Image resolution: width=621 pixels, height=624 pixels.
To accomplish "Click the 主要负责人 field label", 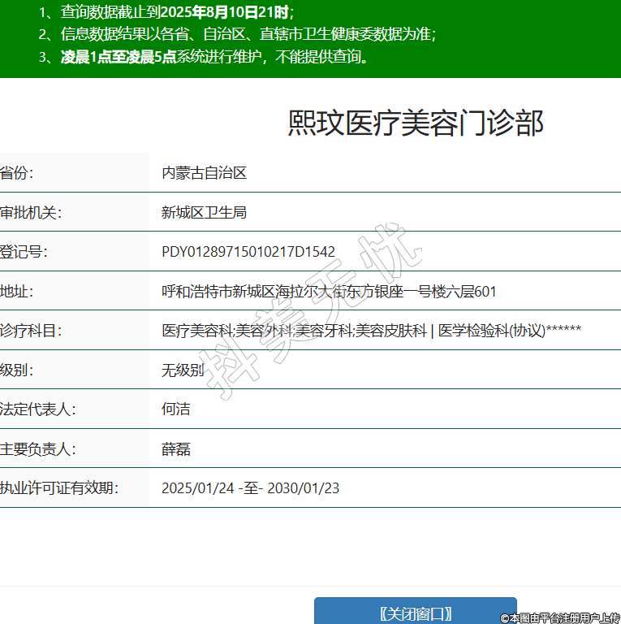I will [x=38, y=449].
